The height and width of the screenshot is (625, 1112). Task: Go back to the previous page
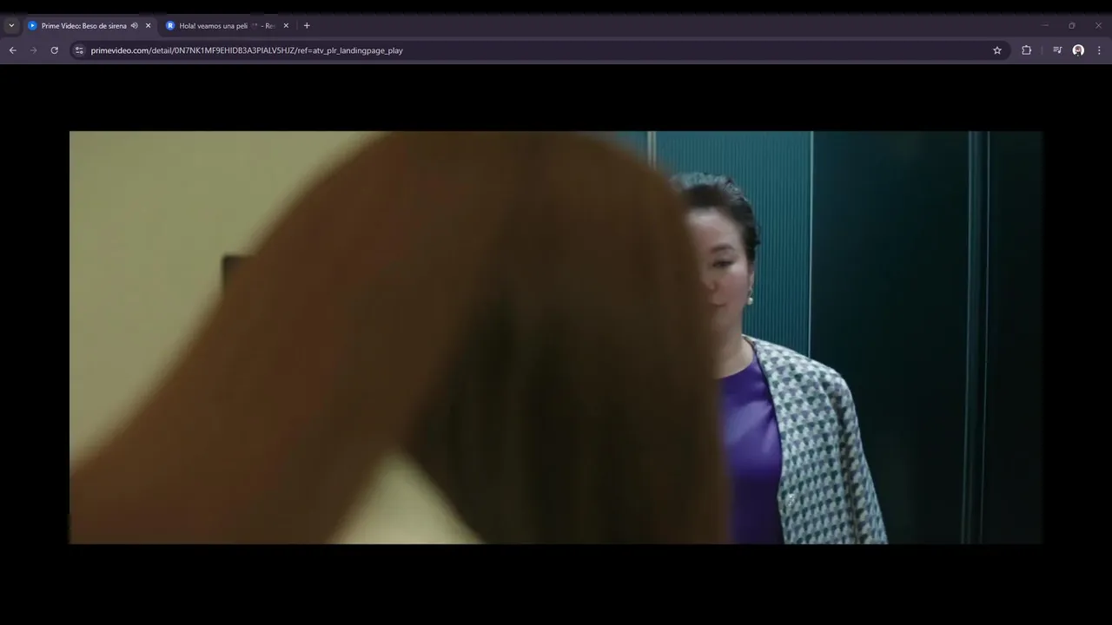coord(12,50)
